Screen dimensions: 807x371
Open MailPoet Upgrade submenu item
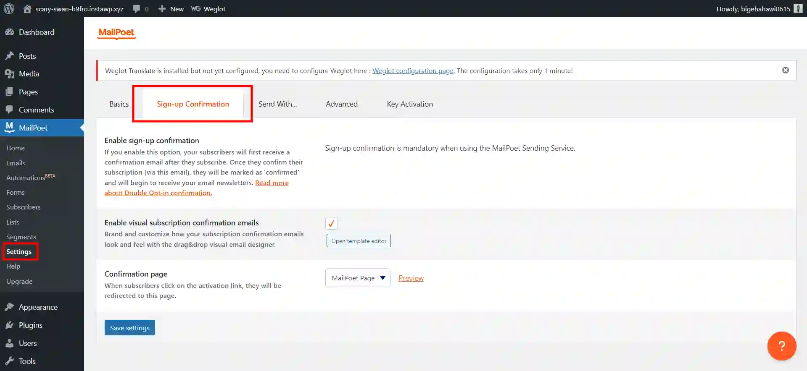(19, 281)
